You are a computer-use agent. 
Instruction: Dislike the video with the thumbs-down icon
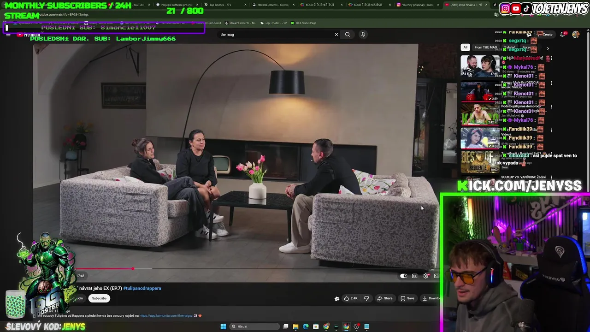(366, 298)
